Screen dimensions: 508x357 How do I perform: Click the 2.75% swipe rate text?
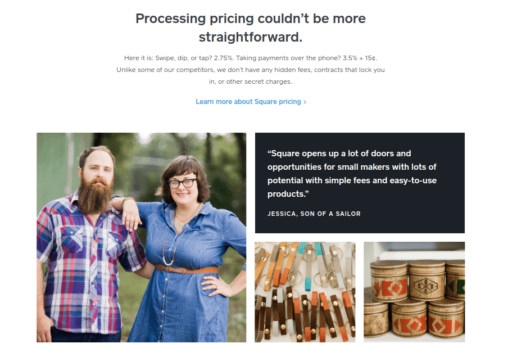point(224,58)
